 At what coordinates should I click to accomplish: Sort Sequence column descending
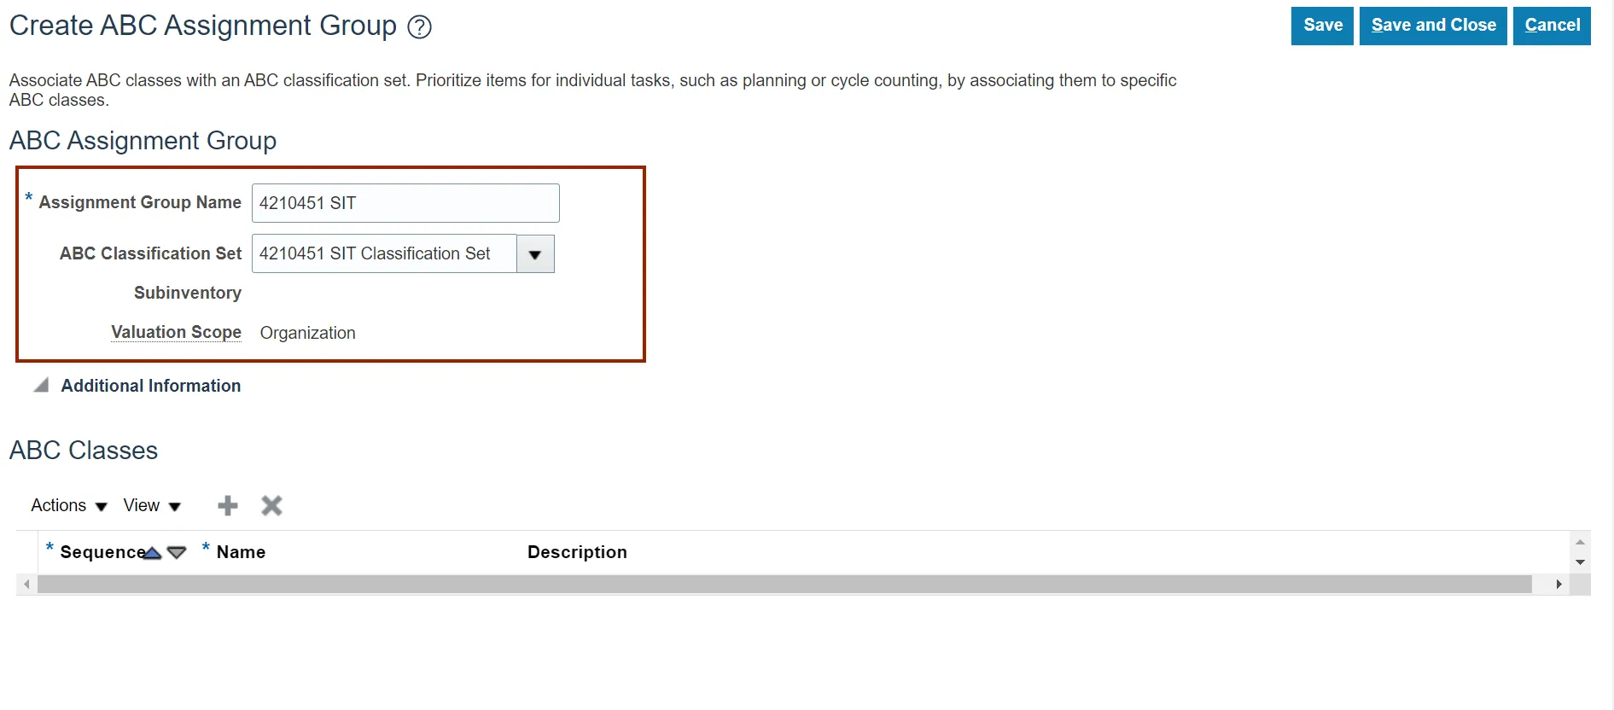pos(177,553)
